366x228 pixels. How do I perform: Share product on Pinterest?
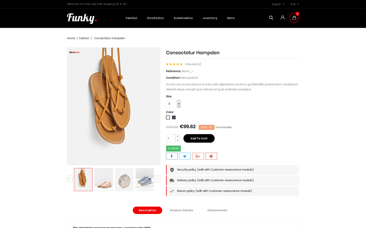211,156
